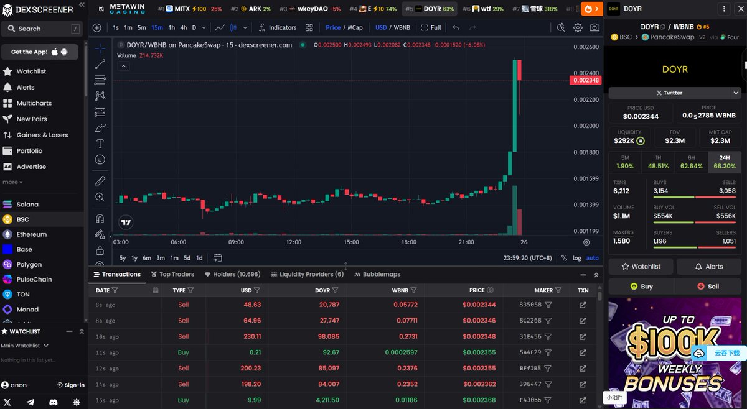
Task: Open the Text annotation tool
Action: tap(100, 143)
